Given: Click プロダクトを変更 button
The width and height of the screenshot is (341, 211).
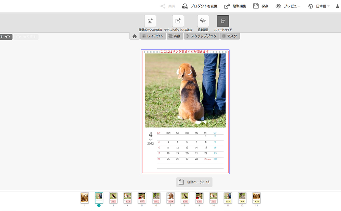Looking at the screenshot, I should (x=200, y=6).
